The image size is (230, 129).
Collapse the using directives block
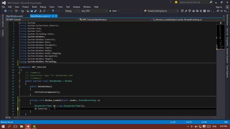coord(19,23)
